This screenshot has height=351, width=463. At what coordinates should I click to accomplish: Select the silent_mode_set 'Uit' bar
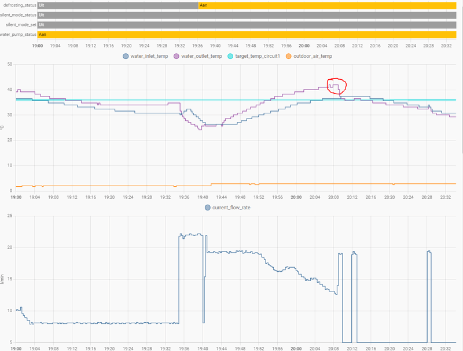(247, 25)
